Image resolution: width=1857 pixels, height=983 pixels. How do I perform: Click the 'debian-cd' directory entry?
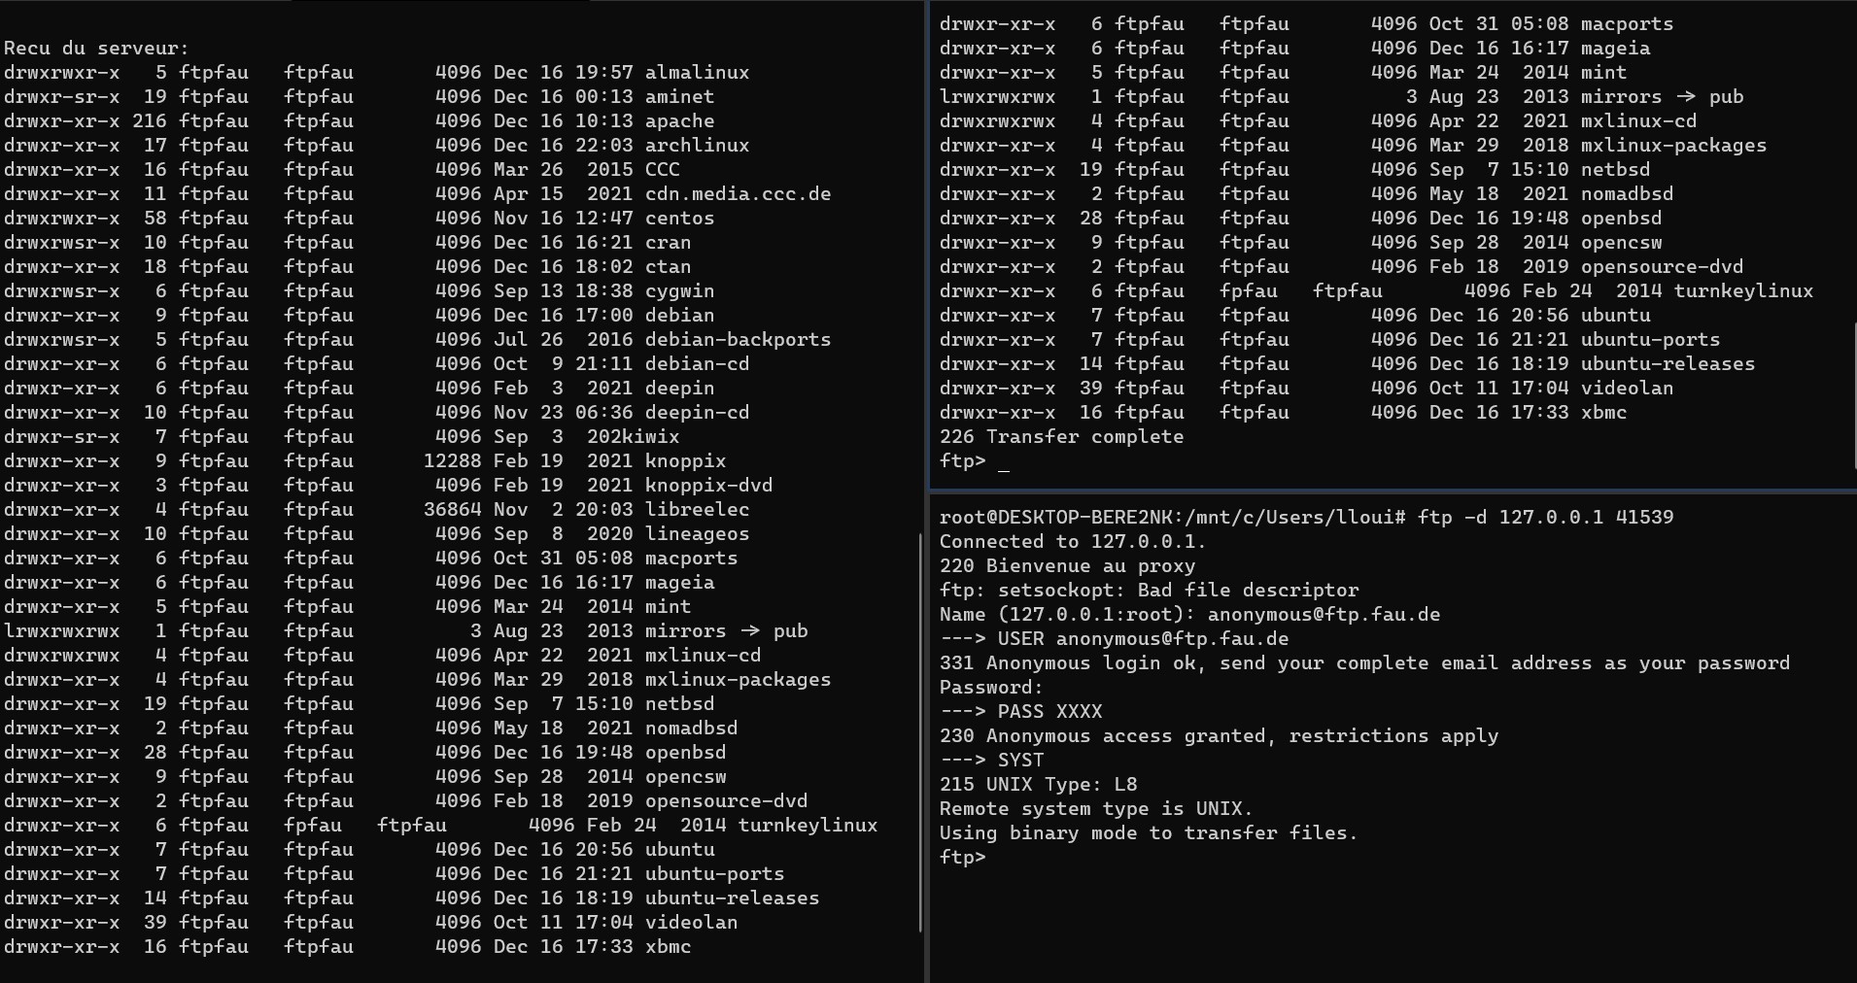point(697,364)
